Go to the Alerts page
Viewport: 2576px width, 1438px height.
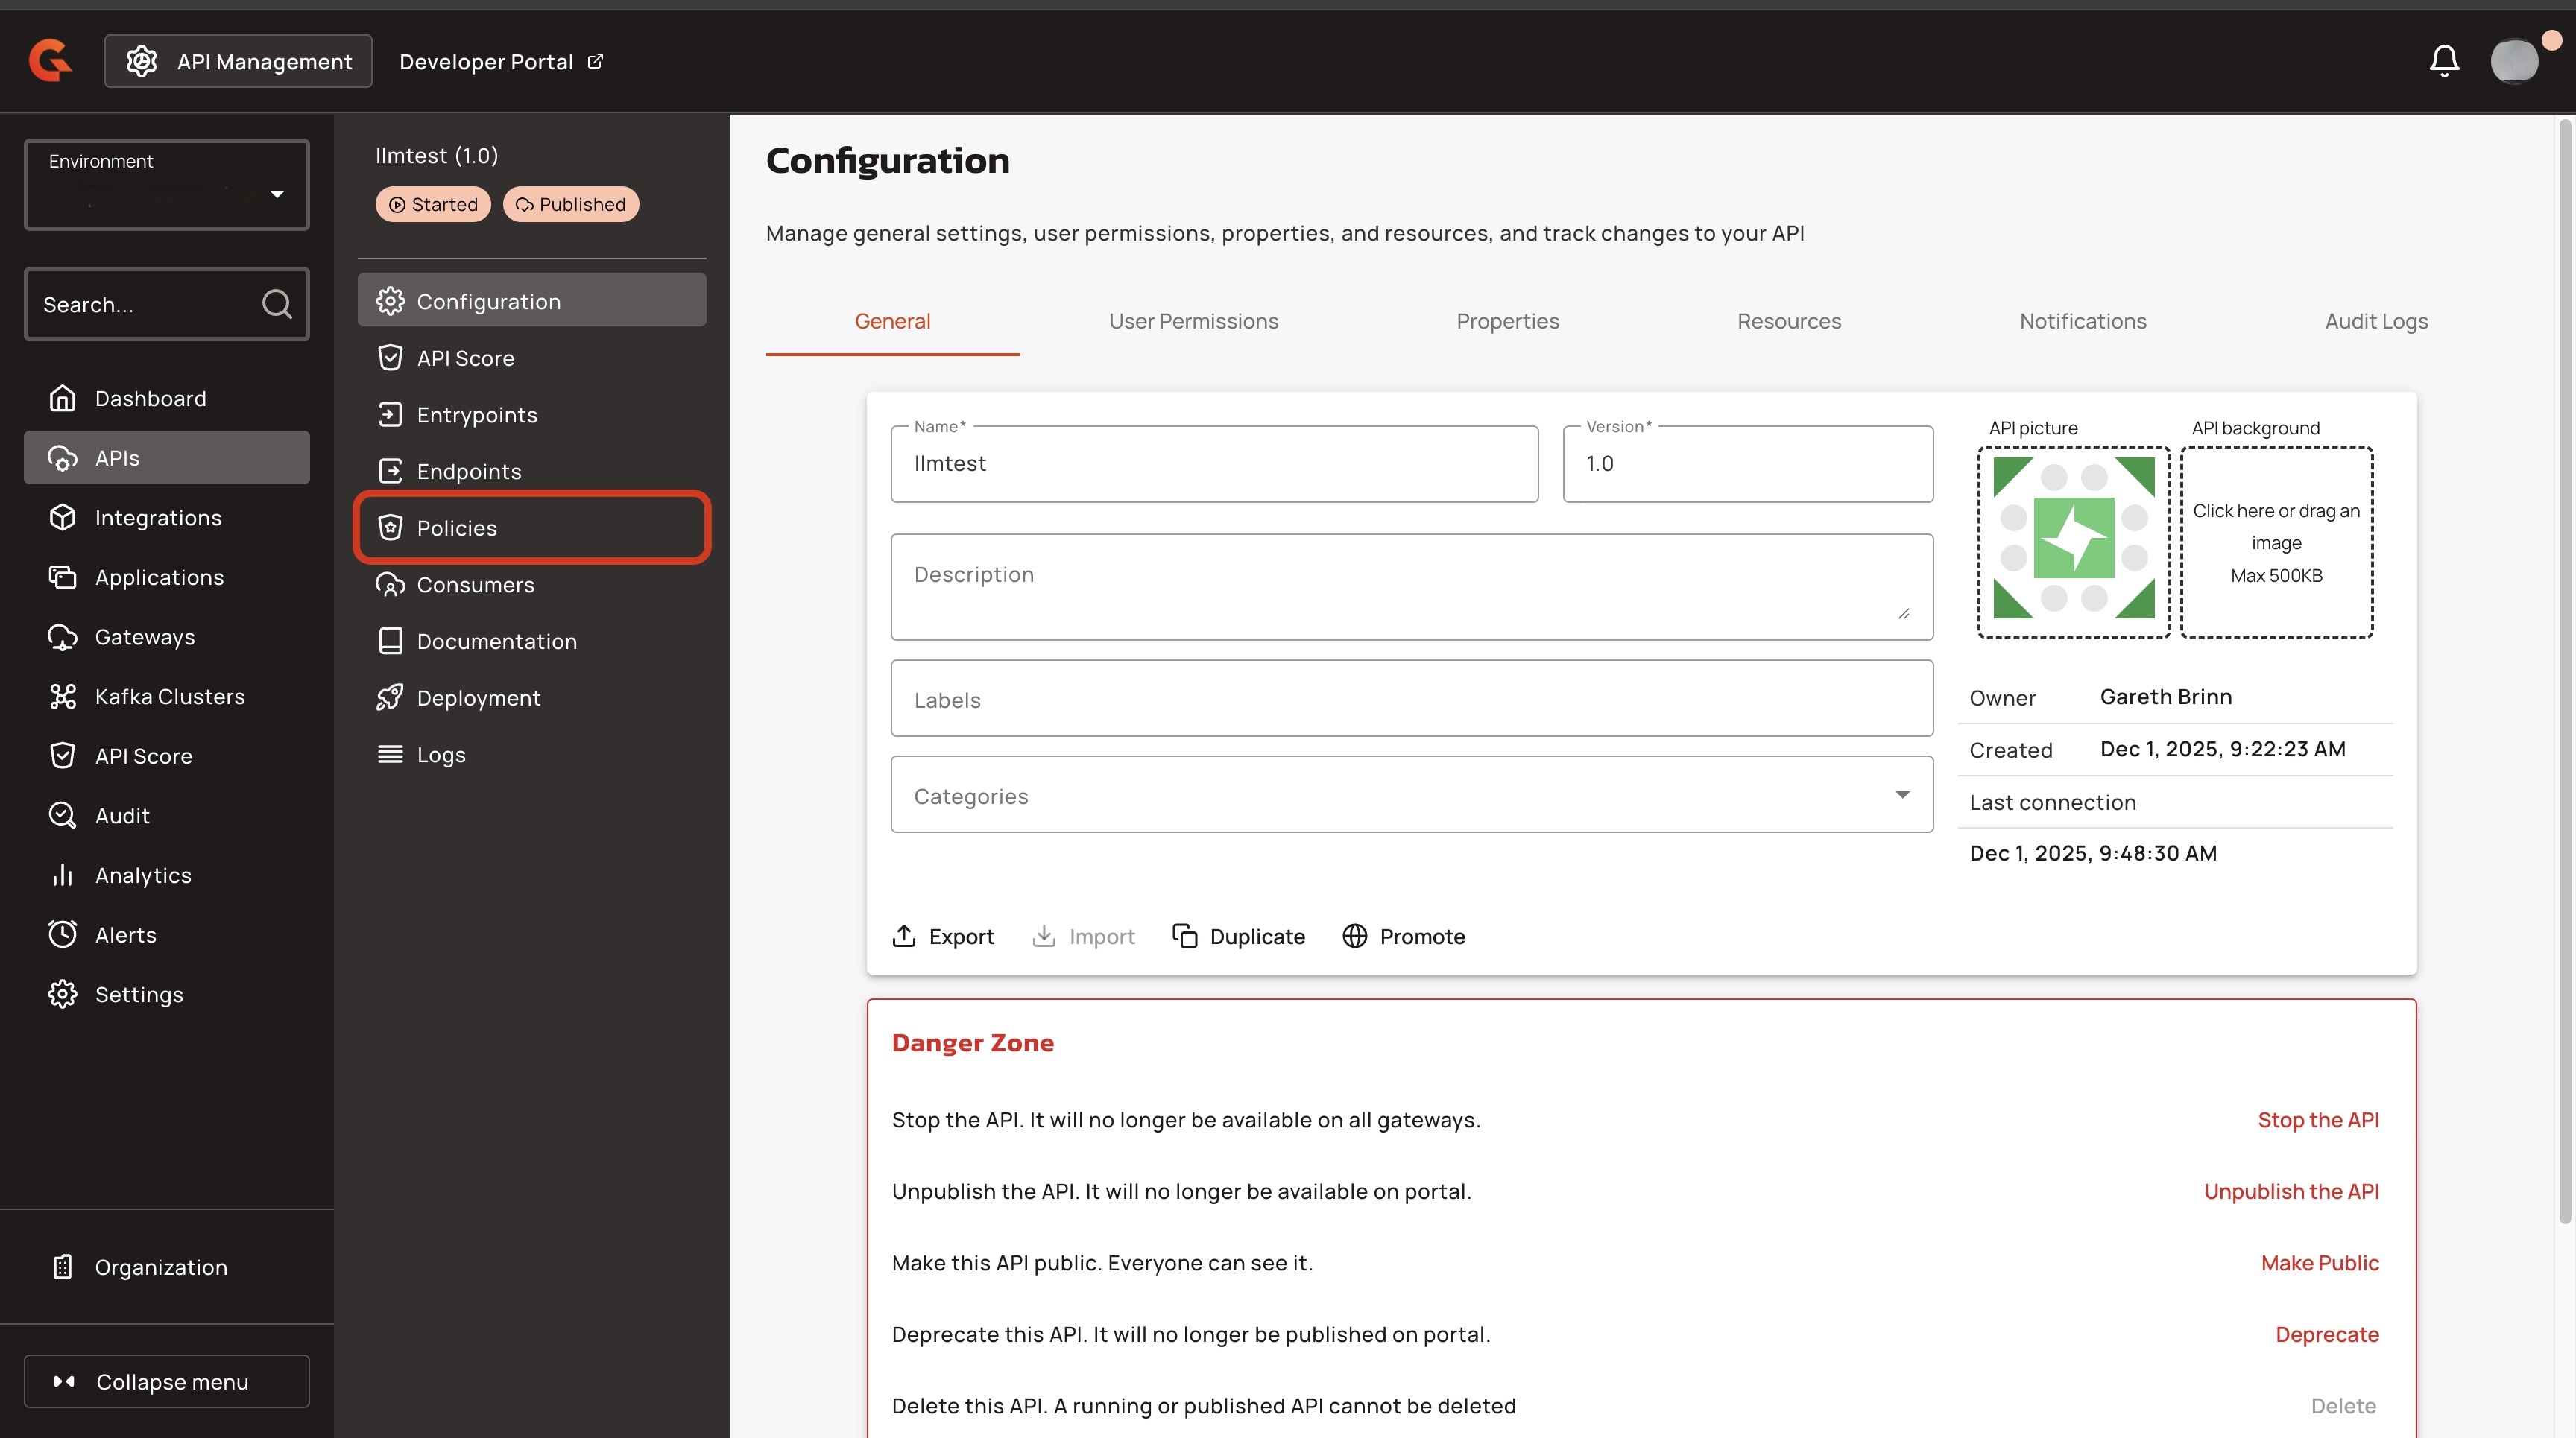point(125,934)
